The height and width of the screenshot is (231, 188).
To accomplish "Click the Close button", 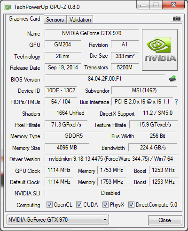I will coord(165,220).
